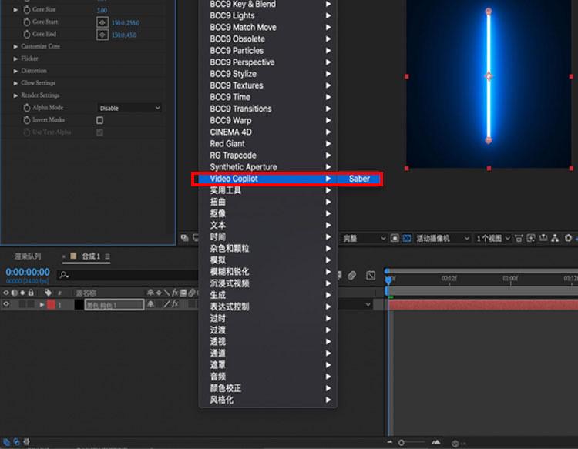Click solo column header dot
This screenshot has width=578, height=449.
coord(22,293)
